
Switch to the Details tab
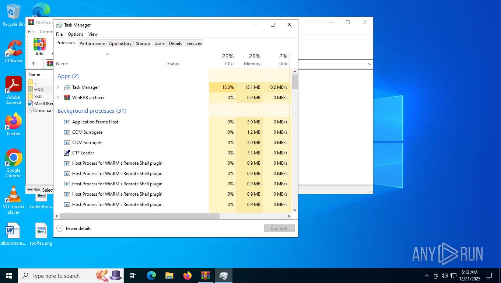[175, 43]
